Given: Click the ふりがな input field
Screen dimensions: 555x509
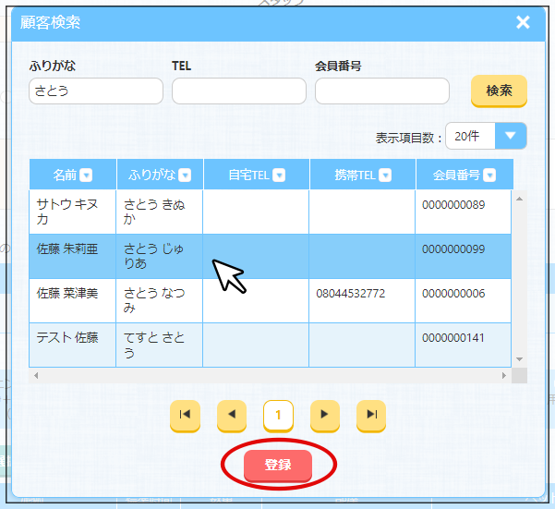Looking at the screenshot, I should [x=96, y=91].
